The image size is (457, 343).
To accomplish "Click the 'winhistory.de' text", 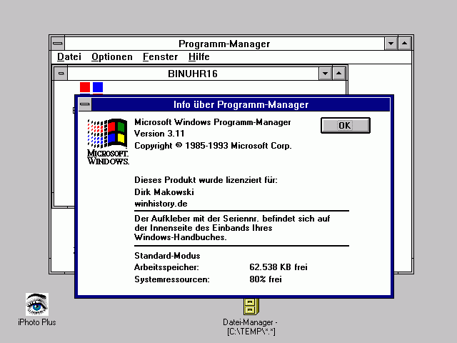I will point(161,204).
